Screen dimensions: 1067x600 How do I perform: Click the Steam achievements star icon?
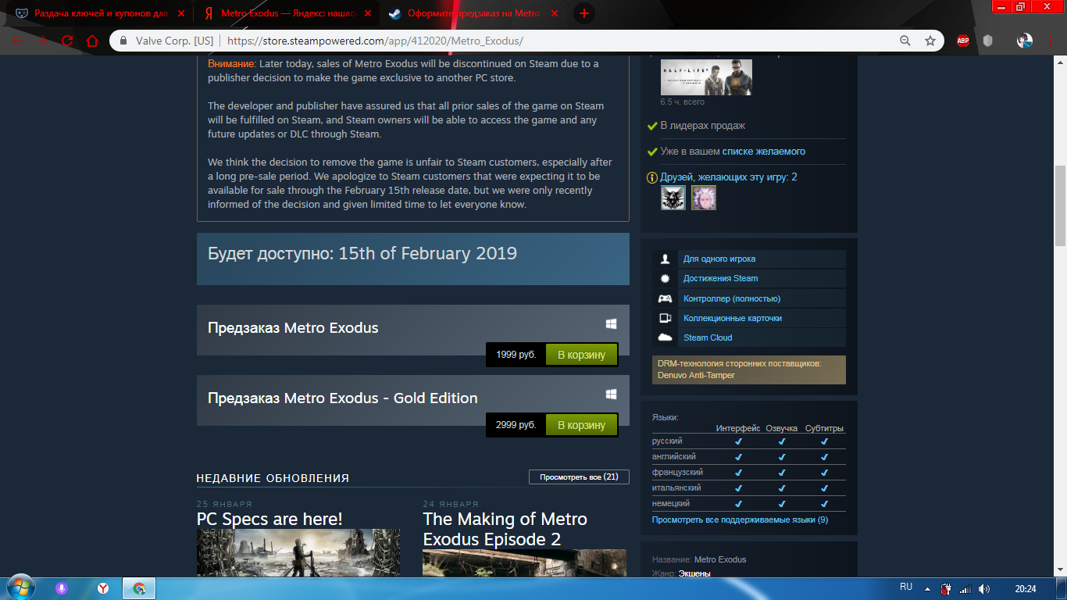tap(665, 278)
